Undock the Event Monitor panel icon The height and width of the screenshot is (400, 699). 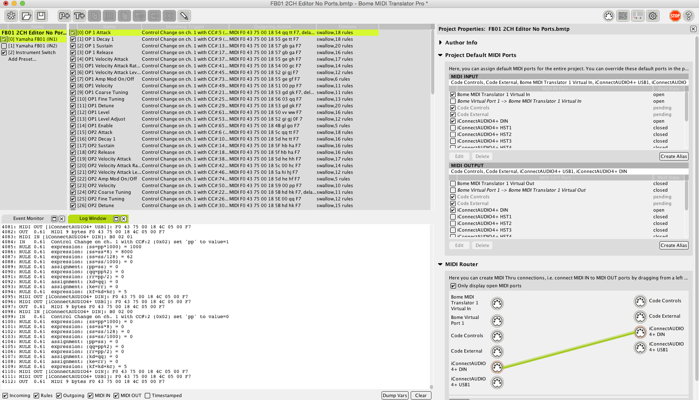tap(54, 219)
